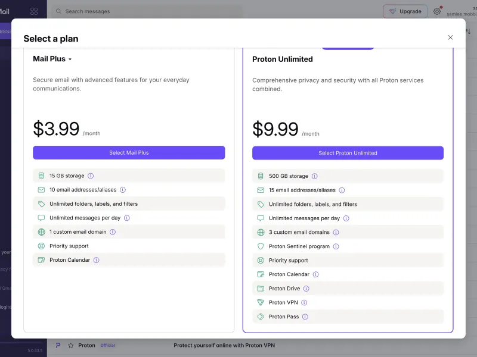Open the settings gear icon

[437, 11]
